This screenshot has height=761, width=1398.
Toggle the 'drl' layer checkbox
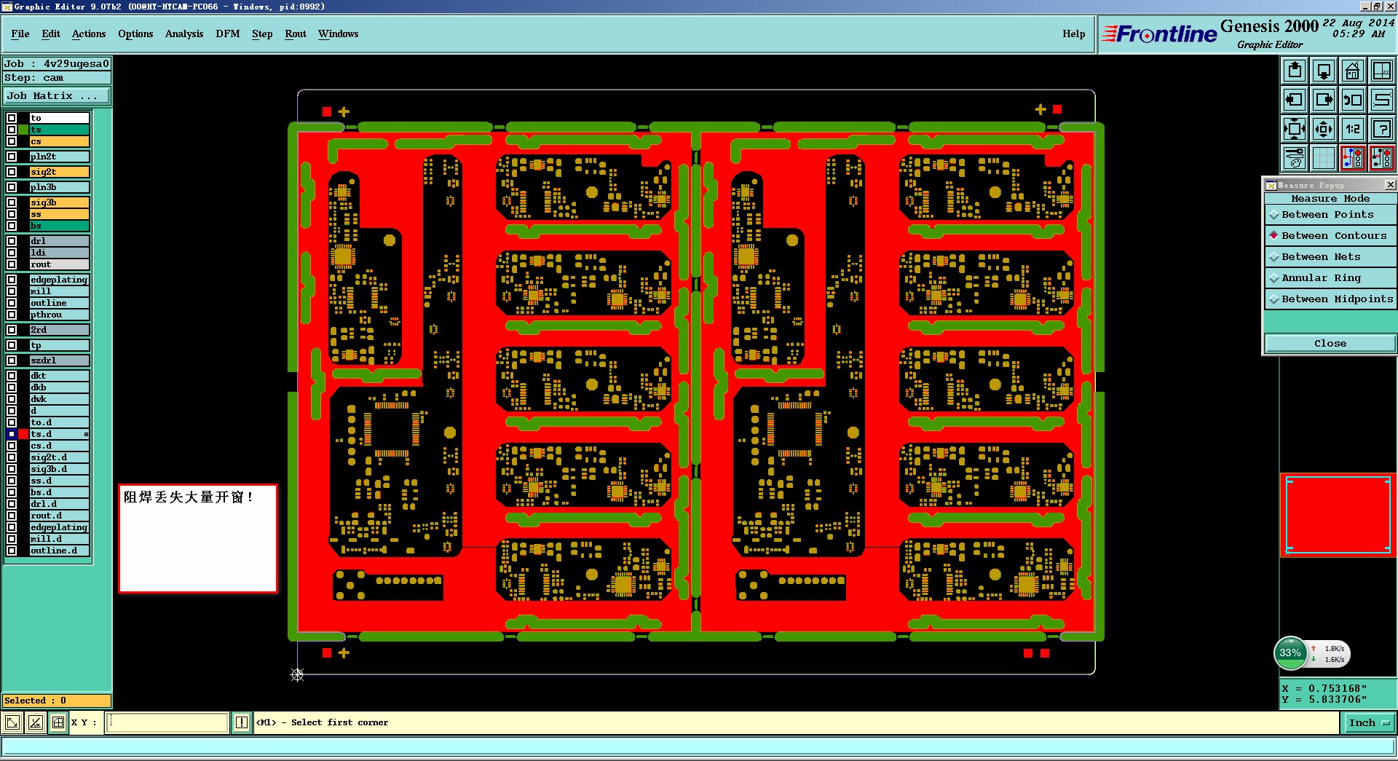[12, 241]
